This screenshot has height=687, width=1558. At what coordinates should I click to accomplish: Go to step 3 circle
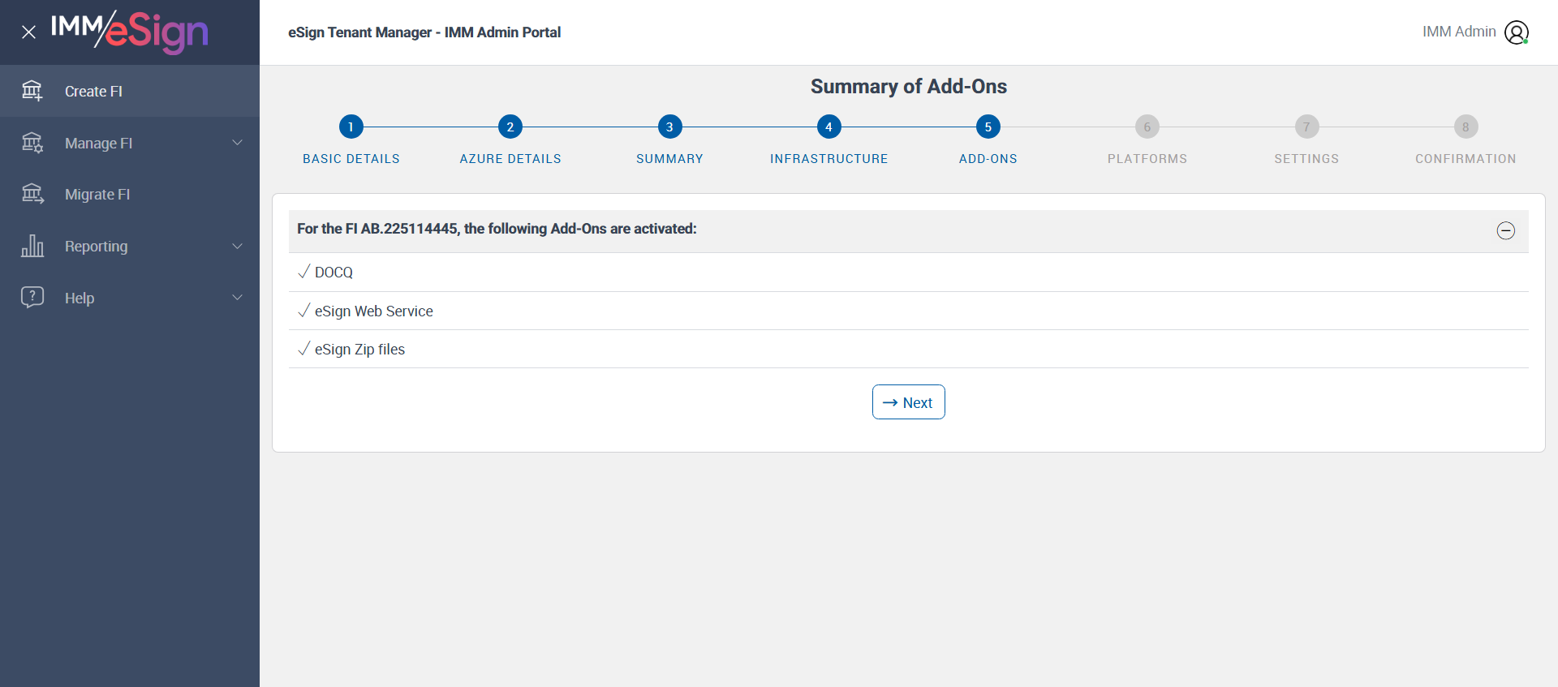click(669, 127)
